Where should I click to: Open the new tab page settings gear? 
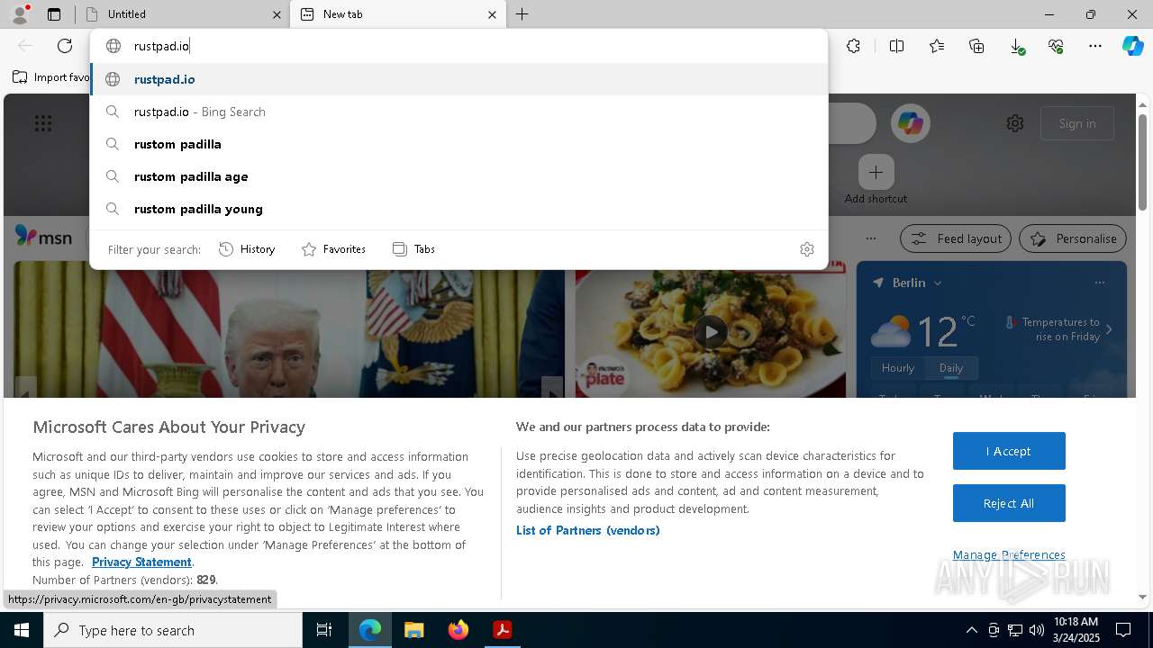click(x=1015, y=123)
